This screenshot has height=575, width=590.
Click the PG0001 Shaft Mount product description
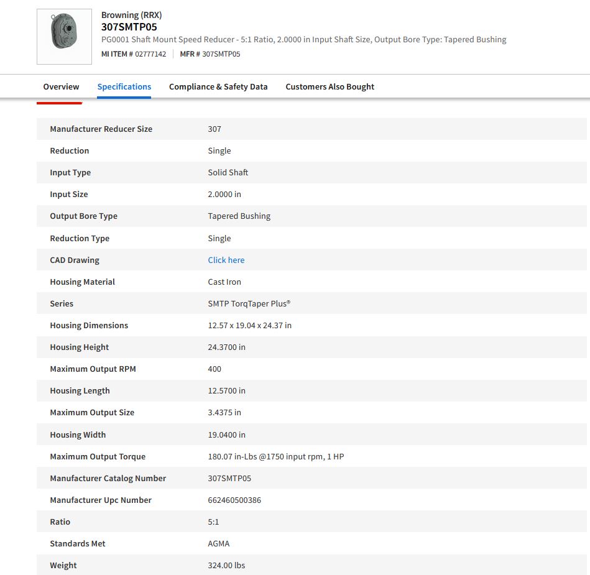[x=303, y=39]
